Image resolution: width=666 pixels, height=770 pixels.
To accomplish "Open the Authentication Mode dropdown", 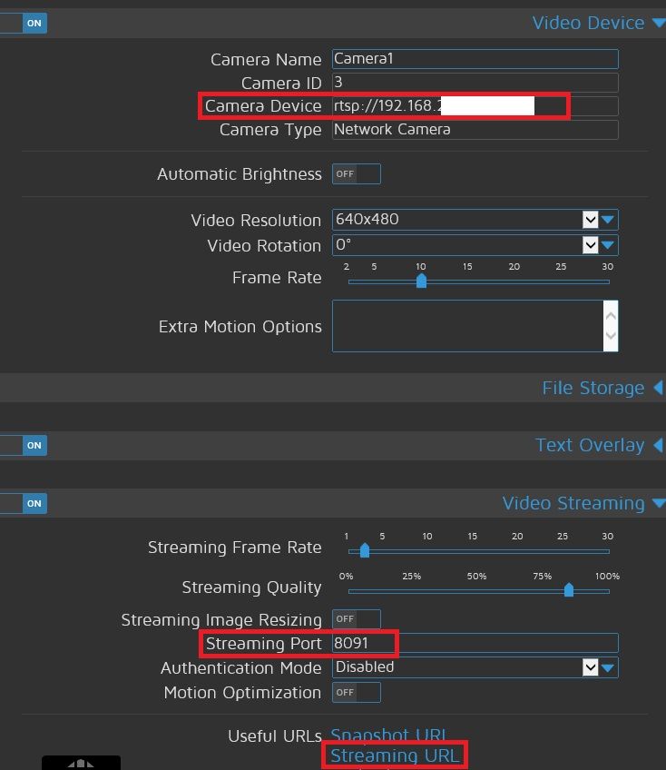I will click(599, 667).
